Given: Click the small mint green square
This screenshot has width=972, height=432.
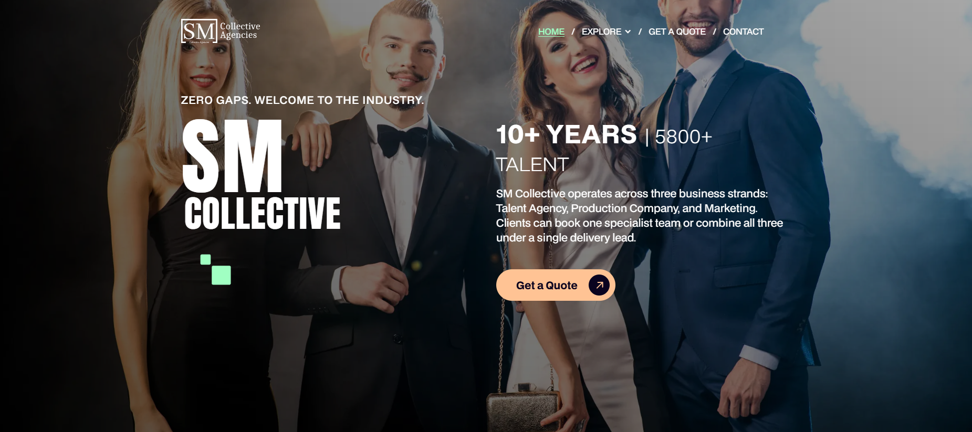Looking at the screenshot, I should click(206, 259).
